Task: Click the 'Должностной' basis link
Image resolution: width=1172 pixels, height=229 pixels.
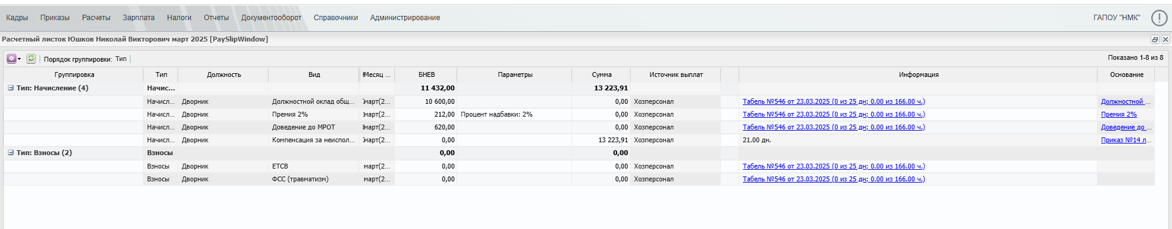Action: coord(1126,101)
